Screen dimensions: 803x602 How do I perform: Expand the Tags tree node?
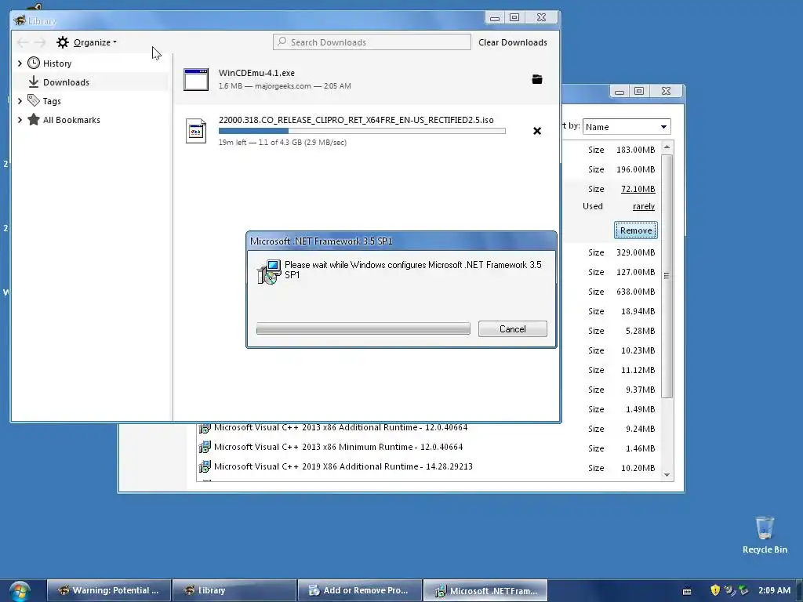pos(20,101)
